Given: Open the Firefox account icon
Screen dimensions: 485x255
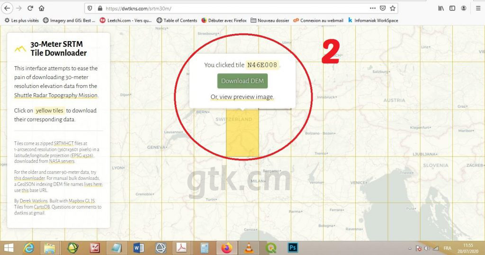Looking at the screenshot, I should click(x=464, y=9).
